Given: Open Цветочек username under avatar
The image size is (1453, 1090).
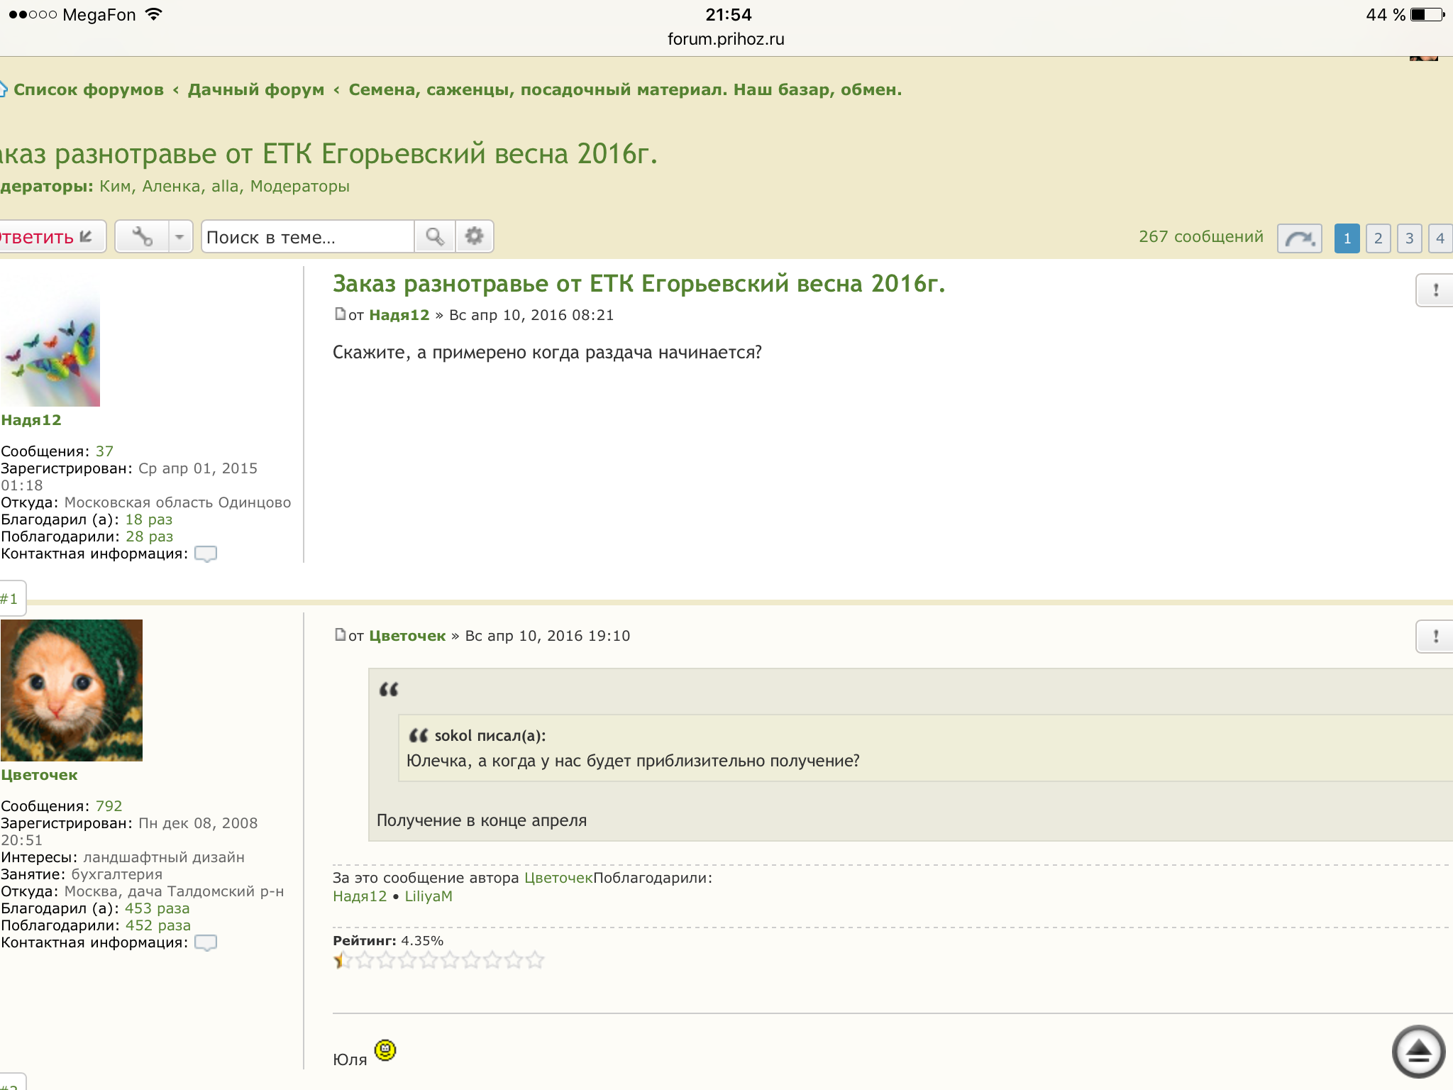Looking at the screenshot, I should pos(40,775).
